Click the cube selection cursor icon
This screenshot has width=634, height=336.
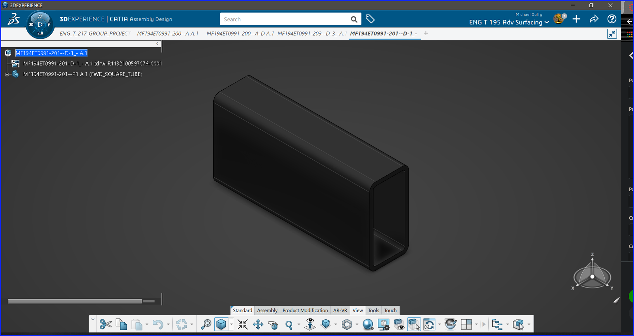pyautogui.click(x=518, y=324)
